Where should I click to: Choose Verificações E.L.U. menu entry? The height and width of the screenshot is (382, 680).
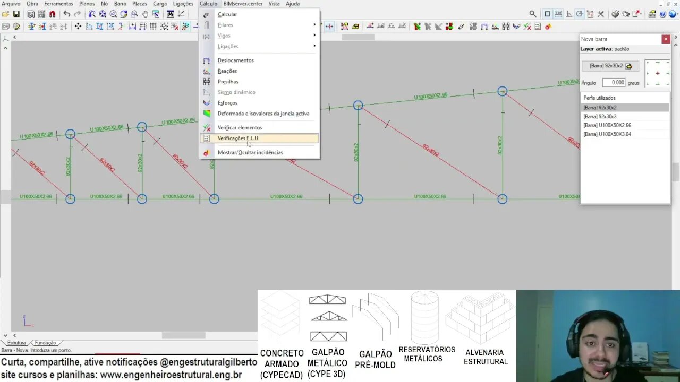(260, 138)
